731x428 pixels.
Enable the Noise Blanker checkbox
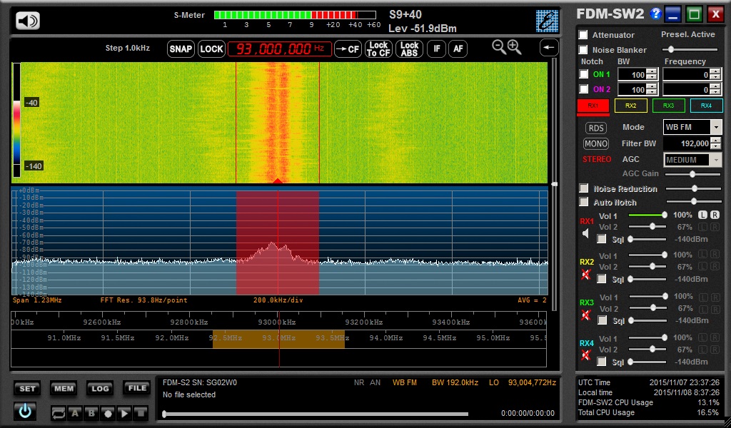coord(583,50)
